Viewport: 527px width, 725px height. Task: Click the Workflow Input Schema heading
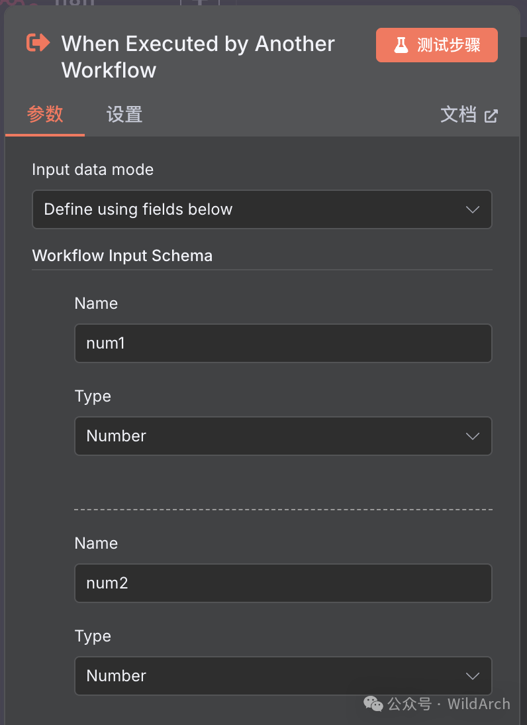pyautogui.click(x=122, y=256)
